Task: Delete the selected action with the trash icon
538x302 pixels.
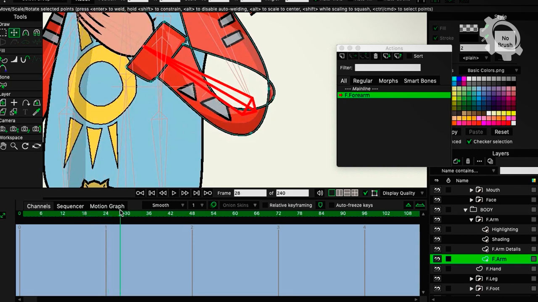Action: click(x=375, y=56)
